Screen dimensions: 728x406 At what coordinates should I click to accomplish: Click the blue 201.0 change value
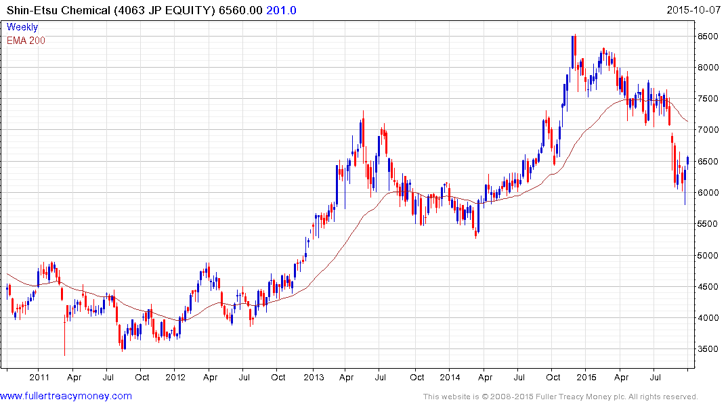[281, 10]
